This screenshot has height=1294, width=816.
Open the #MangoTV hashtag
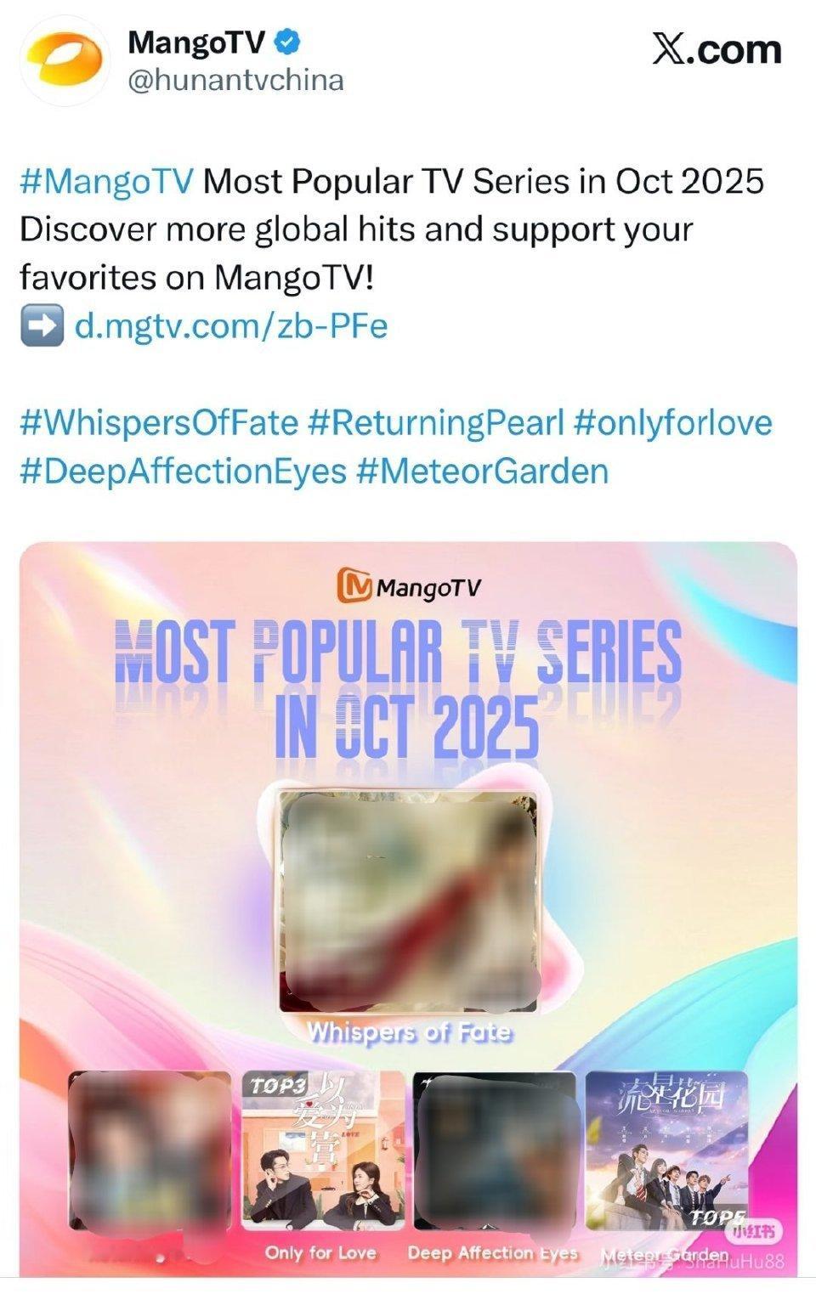[x=107, y=181]
